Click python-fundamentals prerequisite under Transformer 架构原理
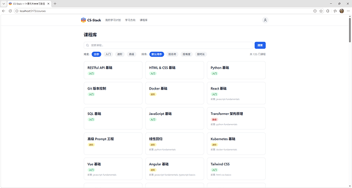 tap(227, 124)
